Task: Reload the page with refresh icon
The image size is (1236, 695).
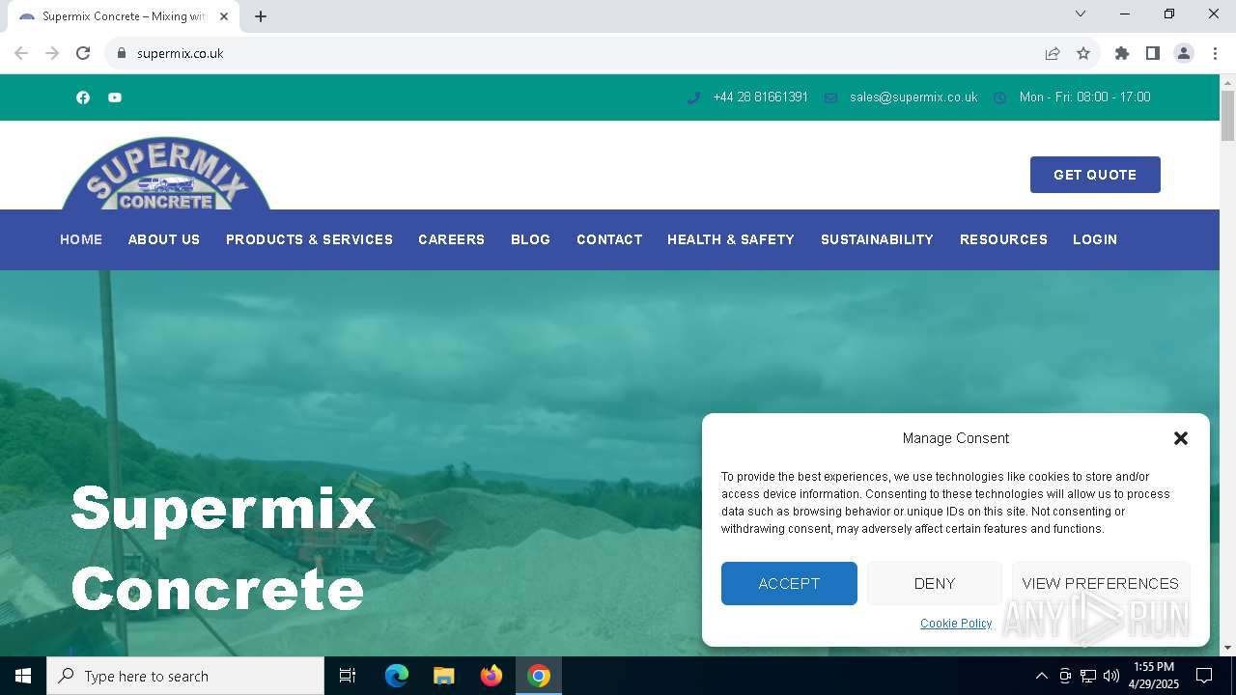Action: pyautogui.click(x=83, y=53)
